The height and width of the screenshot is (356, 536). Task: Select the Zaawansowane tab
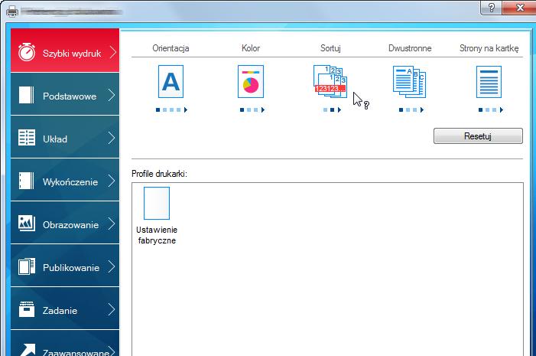click(65, 343)
